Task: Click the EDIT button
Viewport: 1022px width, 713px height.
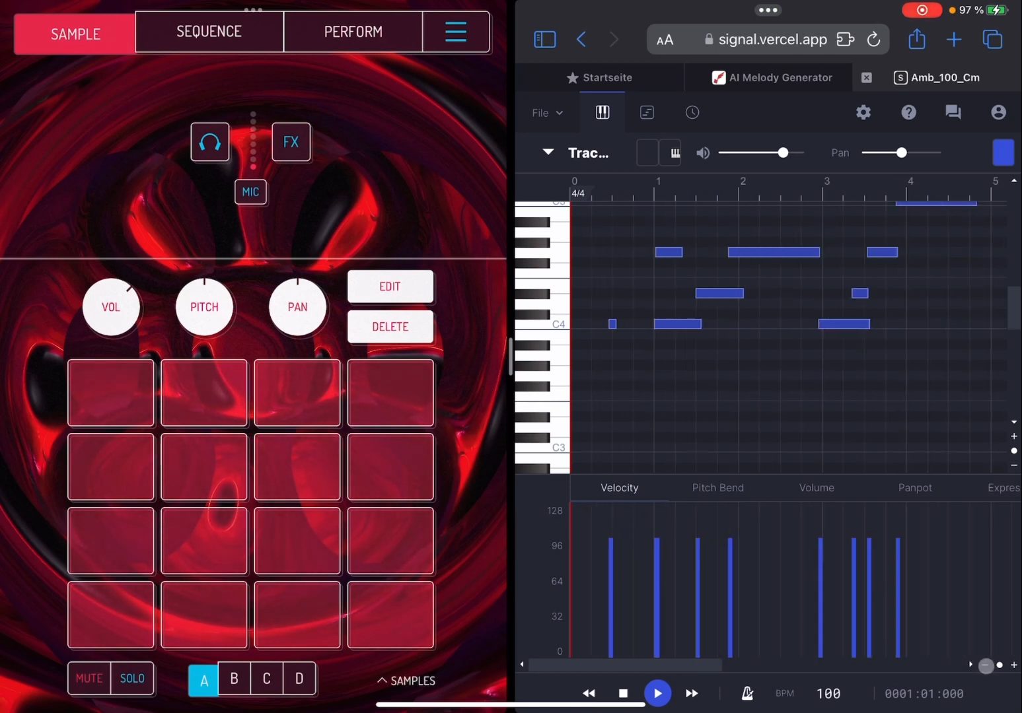Action: (x=390, y=287)
